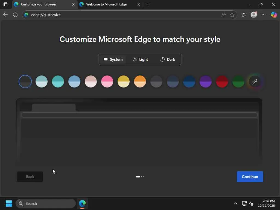The height and width of the screenshot is (210, 280).
Task: Open Microsoft Edge from the taskbar
Action: [82, 203]
